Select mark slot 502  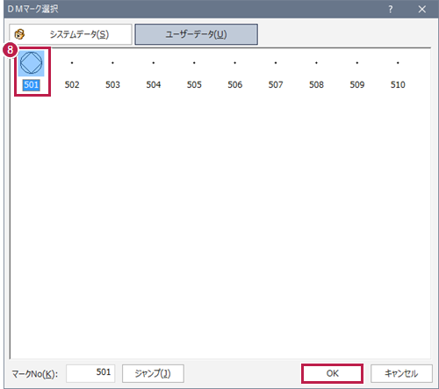72,73
